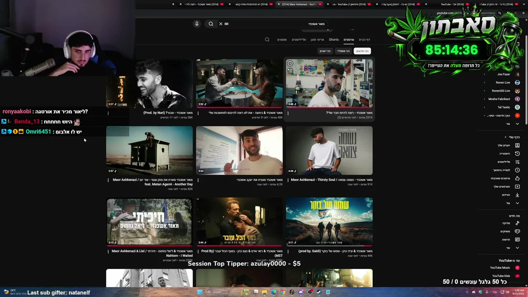Viewport: 528px width, 297px height.
Task: Open the 'פוסטים' channel tab
Action: (x=282, y=40)
